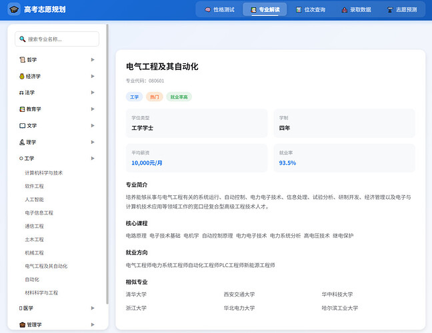
Task: Click the 文学 book icon
Action: [22, 126]
